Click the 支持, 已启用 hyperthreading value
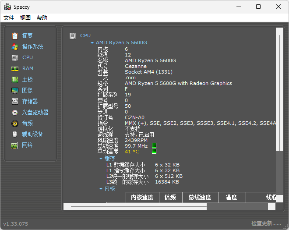Viewport: 289px width, 230px height. pyautogui.click(x=139, y=134)
